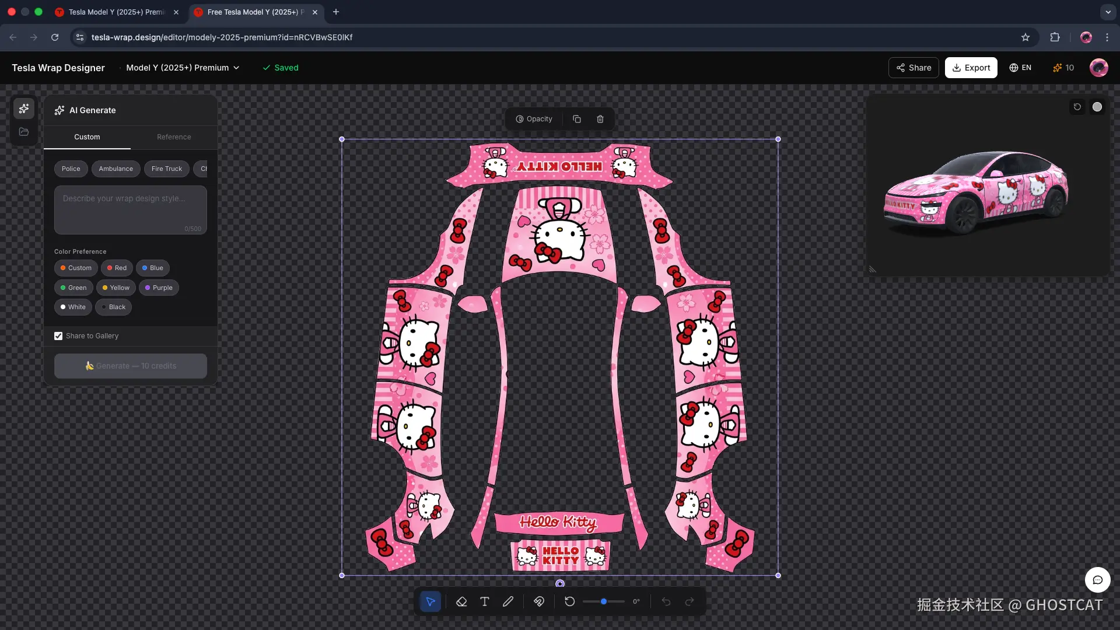The height and width of the screenshot is (630, 1120).
Task: Open the Opacity control
Action: point(534,119)
